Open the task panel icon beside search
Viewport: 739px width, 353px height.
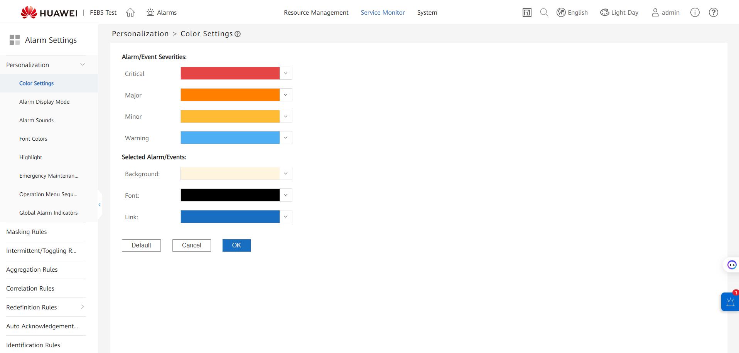[x=527, y=13]
